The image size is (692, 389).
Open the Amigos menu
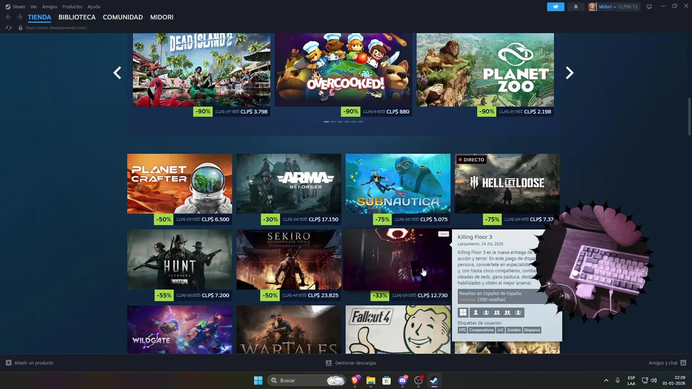(x=50, y=6)
